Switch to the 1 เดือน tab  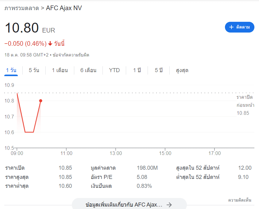[60, 70]
